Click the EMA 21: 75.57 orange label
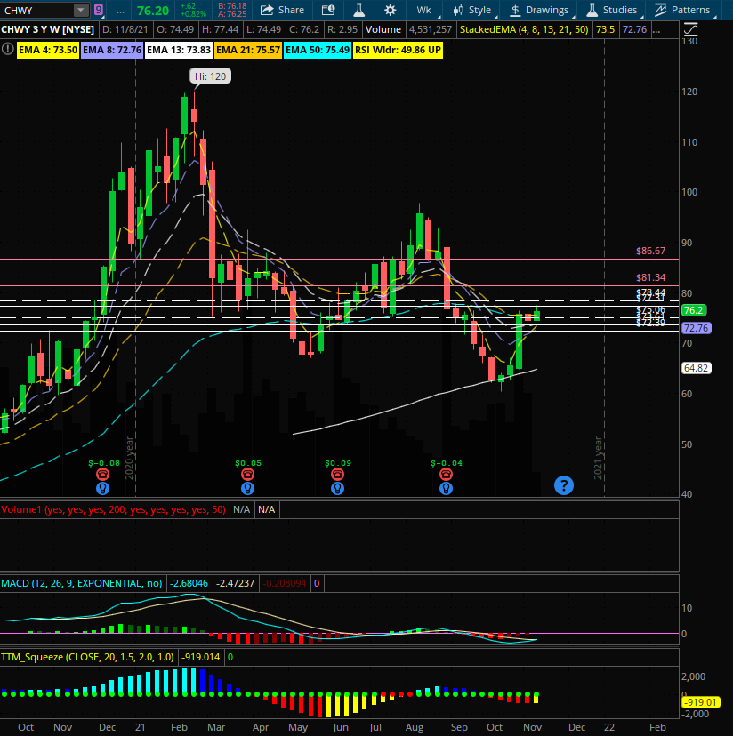The image size is (733, 736). (x=248, y=50)
